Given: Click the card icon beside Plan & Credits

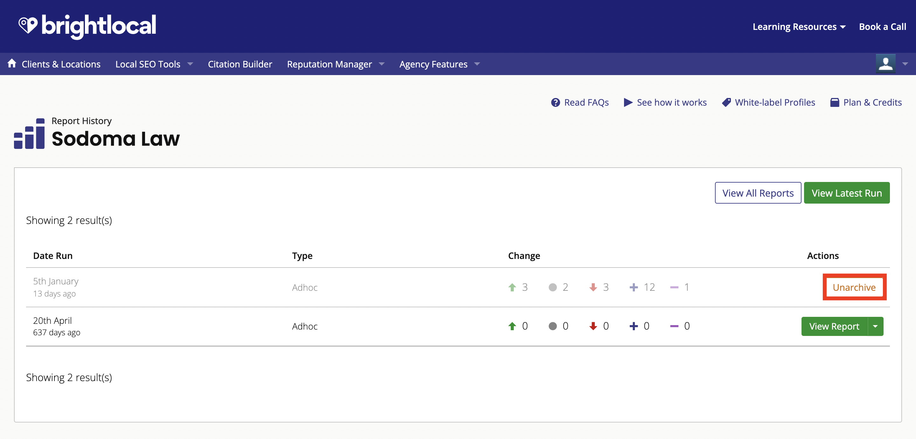Looking at the screenshot, I should (834, 102).
